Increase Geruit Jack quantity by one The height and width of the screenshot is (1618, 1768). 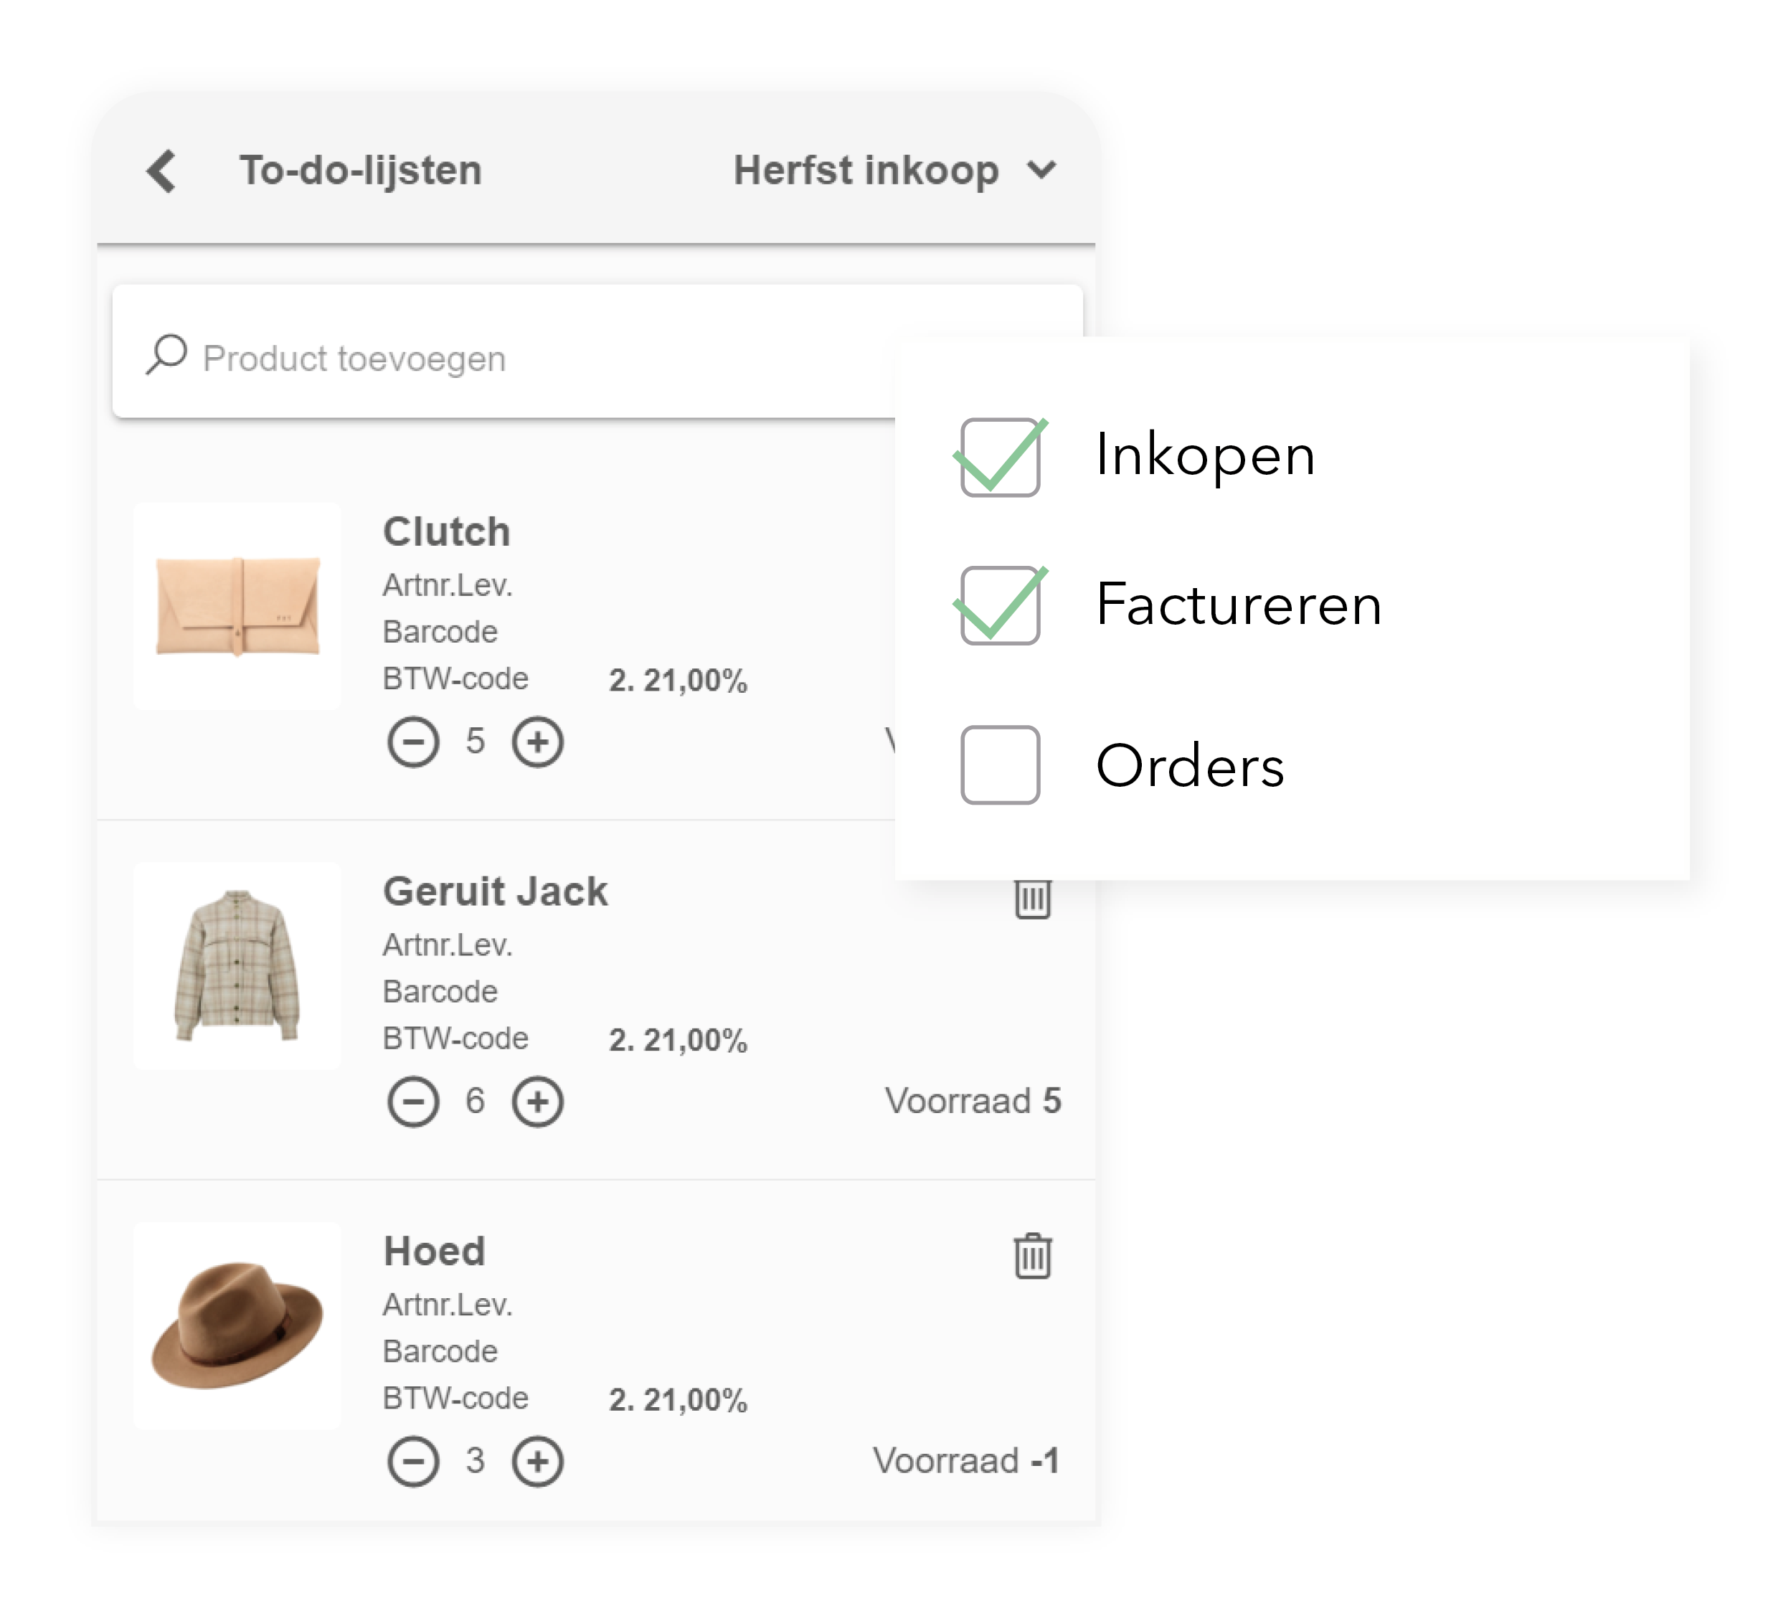coord(538,1102)
